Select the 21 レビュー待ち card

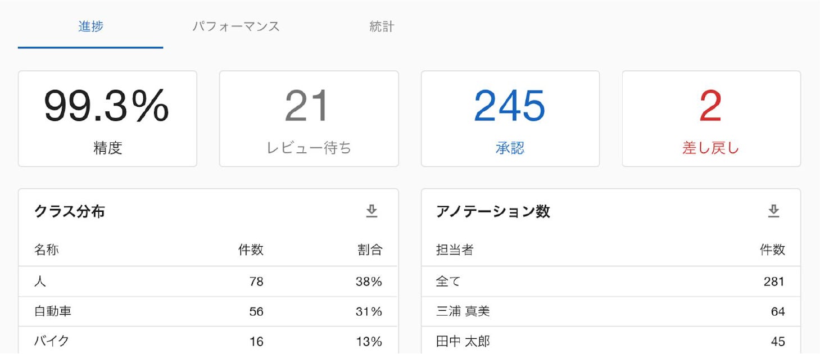309,119
